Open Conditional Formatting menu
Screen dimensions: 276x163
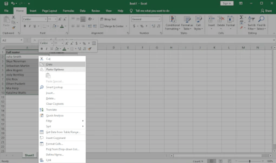click(x=173, y=23)
